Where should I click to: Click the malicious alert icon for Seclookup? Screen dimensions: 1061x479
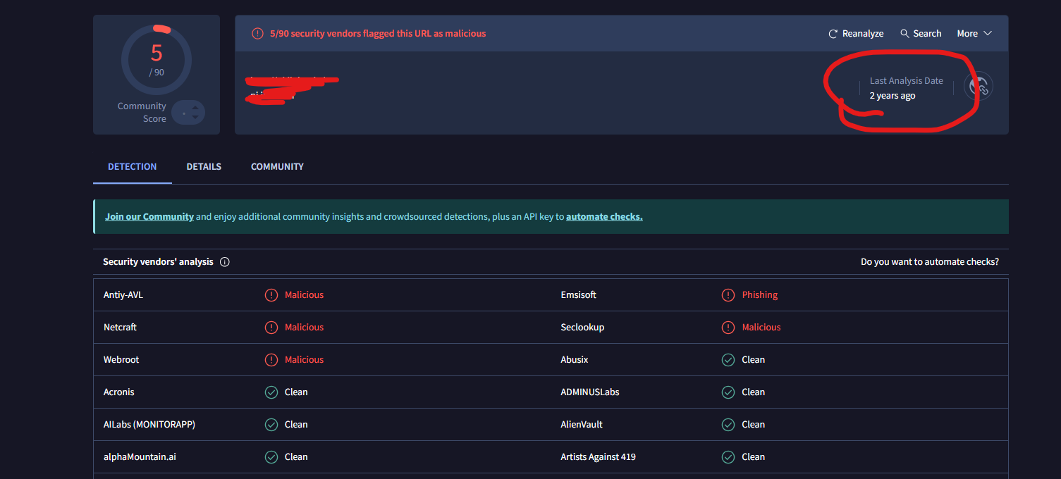728,328
